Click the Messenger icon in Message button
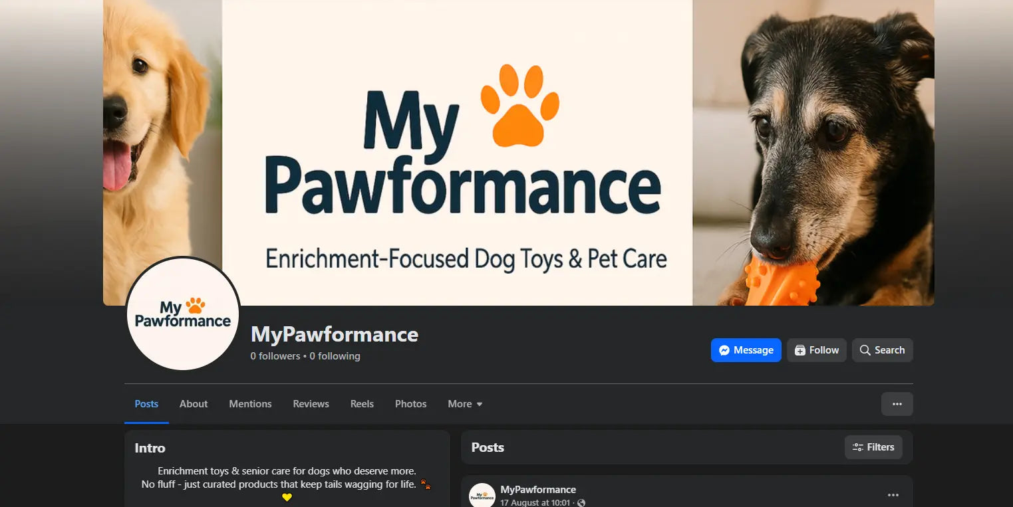Viewport: 1013px width, 507px height. point(724,350)
